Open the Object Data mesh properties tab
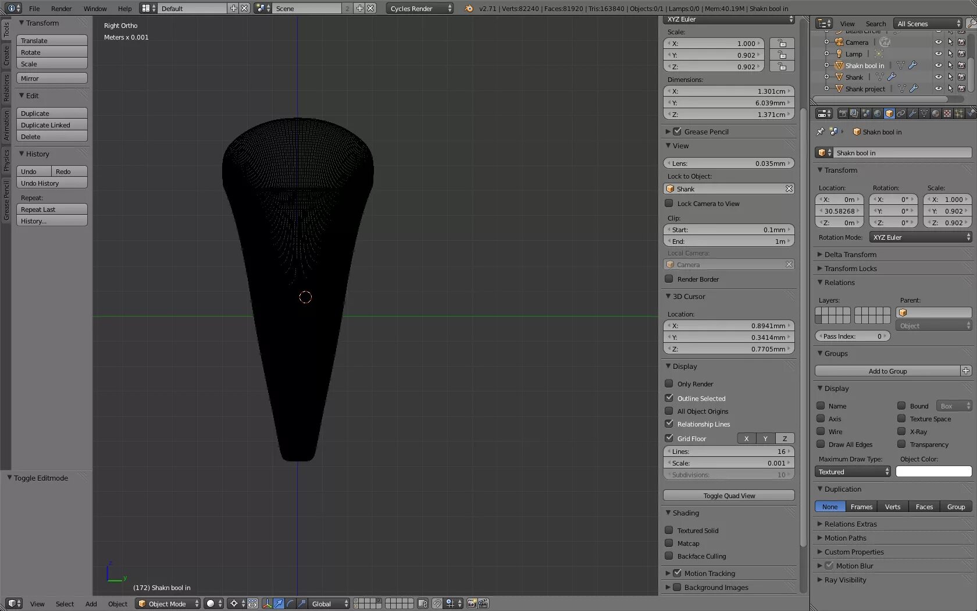Image resolution: width=977 pixels, height=611 pixels. pos(924,113)
